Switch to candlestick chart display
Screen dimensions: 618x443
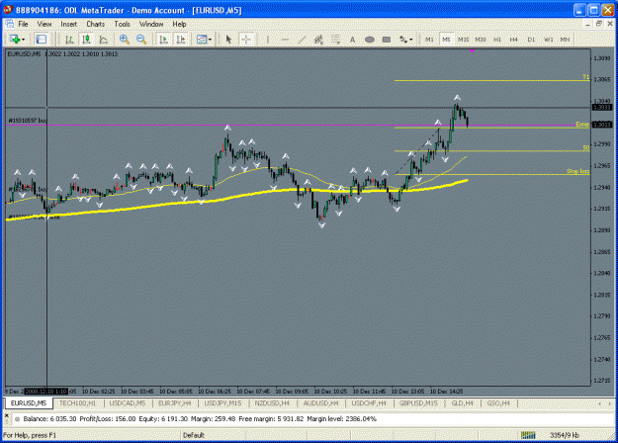(86, 40)
